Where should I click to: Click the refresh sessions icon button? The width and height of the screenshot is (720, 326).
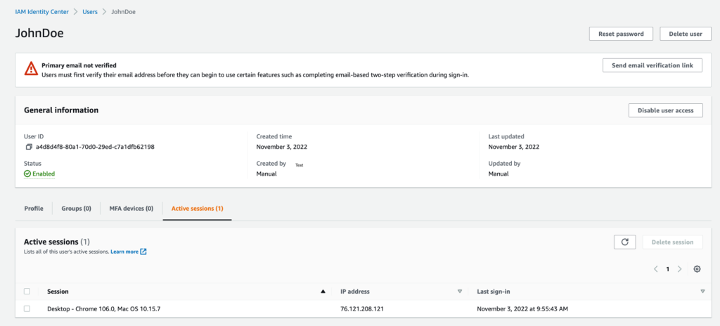624,242
